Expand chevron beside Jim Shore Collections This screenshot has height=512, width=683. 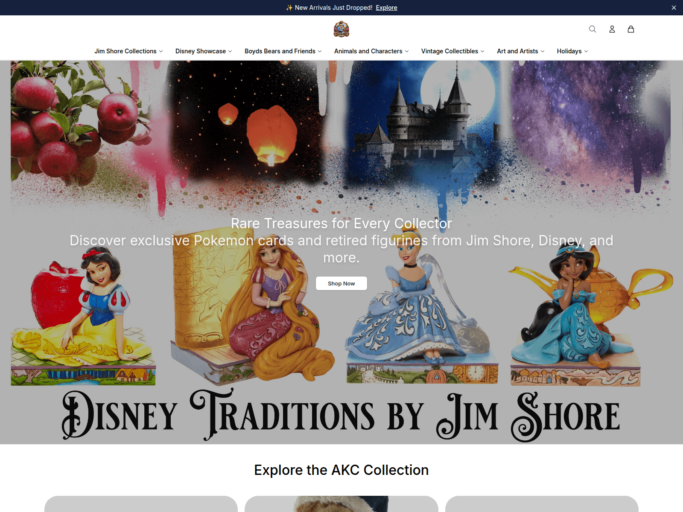161,51
